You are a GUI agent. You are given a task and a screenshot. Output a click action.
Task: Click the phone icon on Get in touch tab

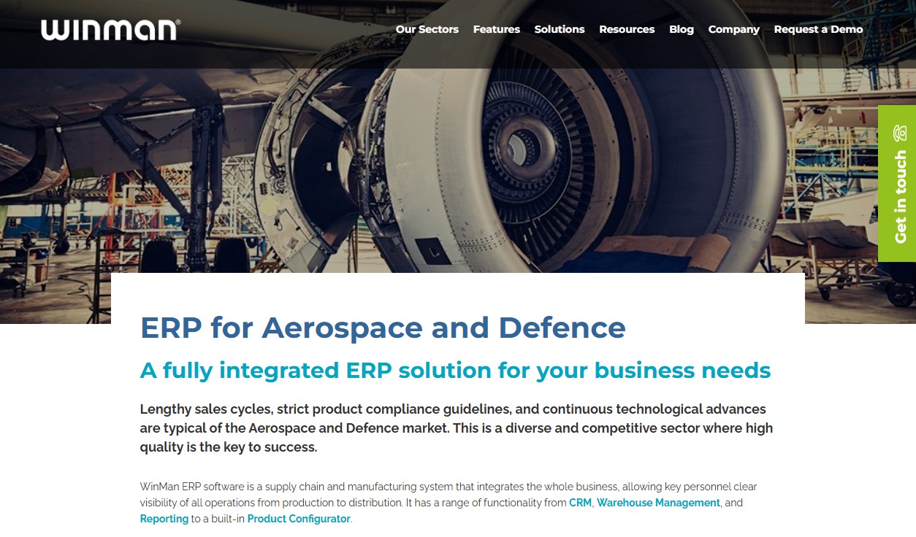click(900, 134)
